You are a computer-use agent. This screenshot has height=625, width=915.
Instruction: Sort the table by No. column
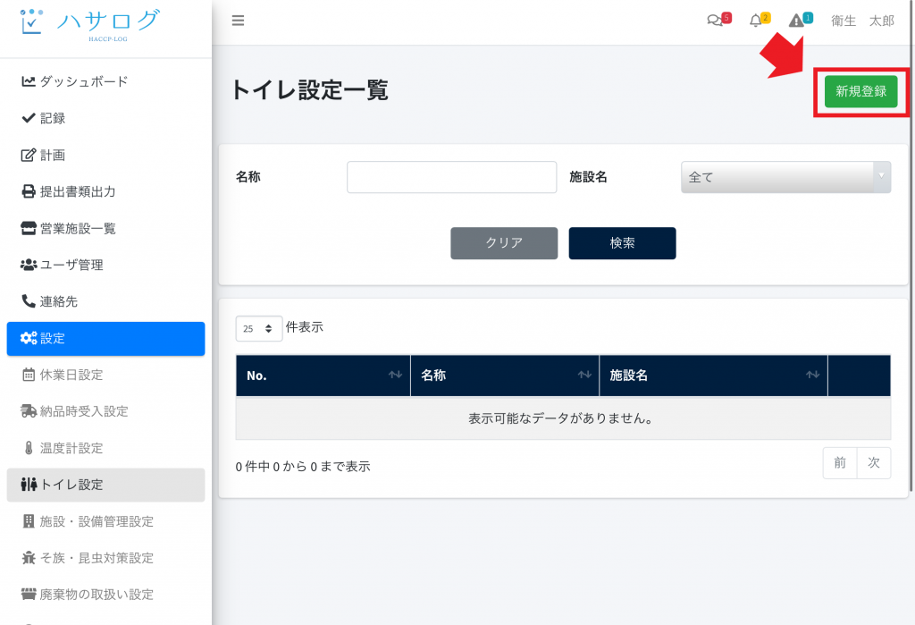click(x=323, y=376)
